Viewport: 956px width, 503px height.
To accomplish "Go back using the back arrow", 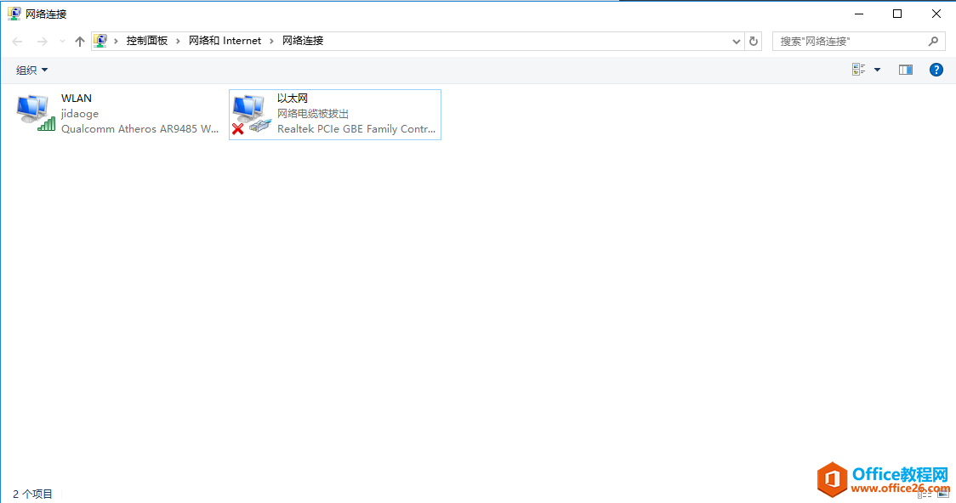I will point(17,42).
